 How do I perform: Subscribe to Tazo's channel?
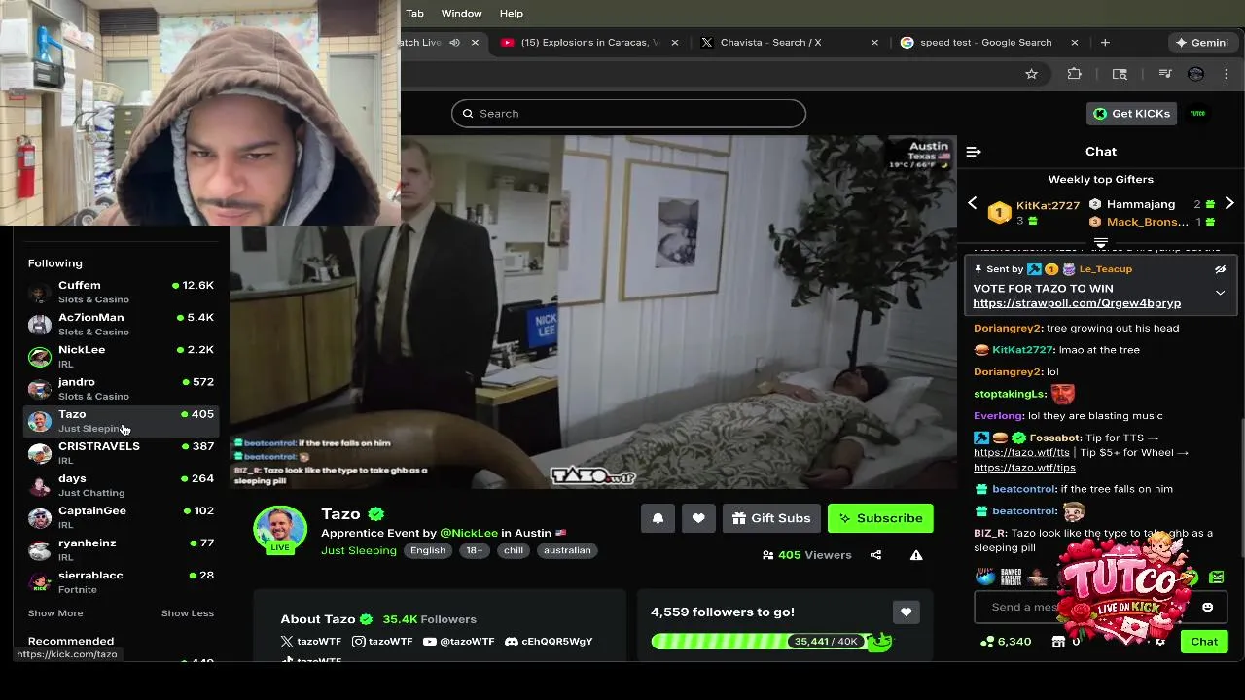point(880,518)
